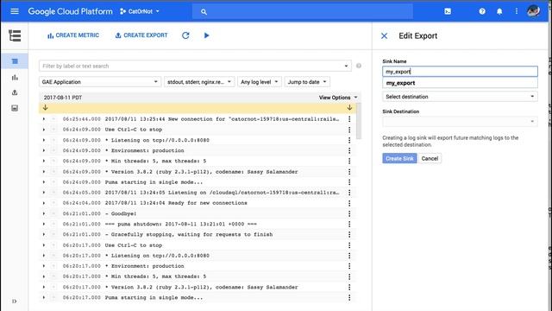Image resolution: width=552 pixels, height=311 pixels.
Task: Expand the 06:21:01 Goodbye log entry
Action: click(44, 213)
